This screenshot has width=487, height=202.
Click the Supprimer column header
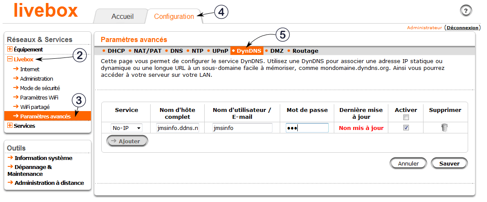click(445, 110)
